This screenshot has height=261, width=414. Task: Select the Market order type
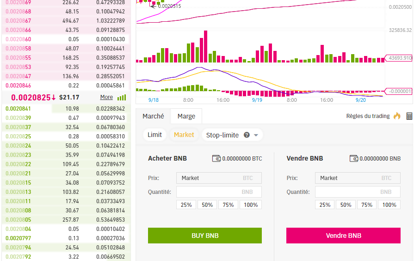[184, 135]
